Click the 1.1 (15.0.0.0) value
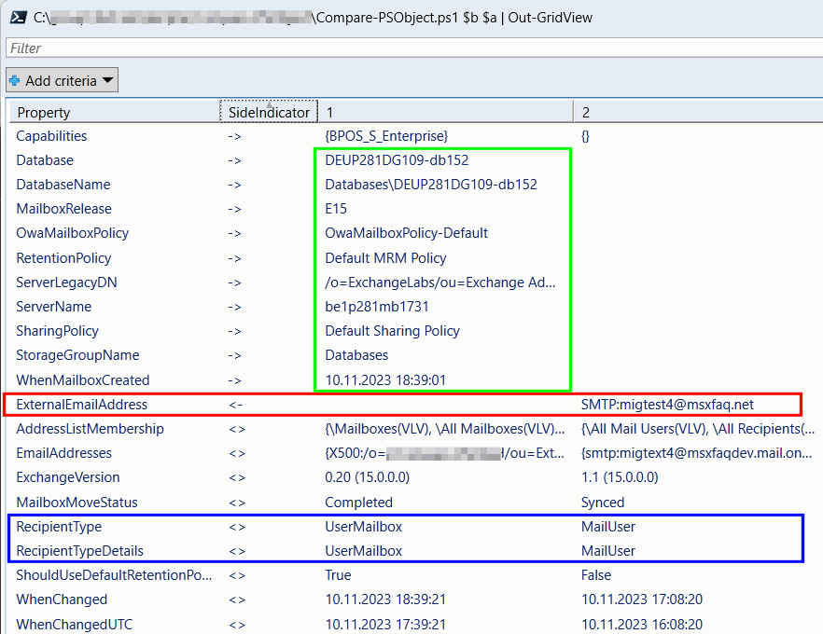Screen dimensions: 823x634 620,477
